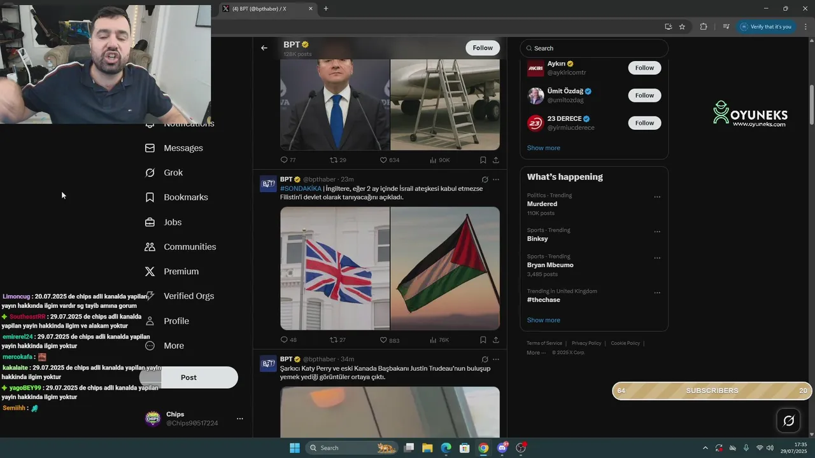
Task: Open Messages from the sidebar
Action: [x=174, y=148]
